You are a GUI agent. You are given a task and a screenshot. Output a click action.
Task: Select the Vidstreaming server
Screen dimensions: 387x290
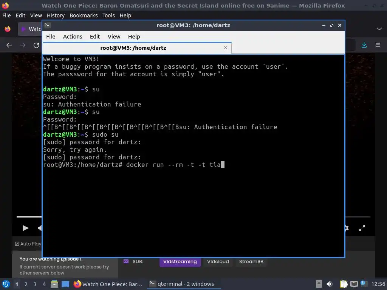click(x=180, y=262)
